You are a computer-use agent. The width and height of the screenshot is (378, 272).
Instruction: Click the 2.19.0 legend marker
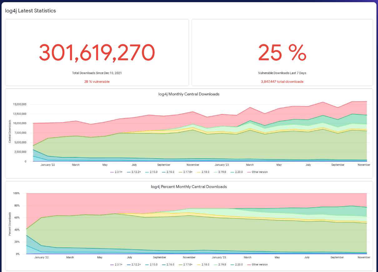tap(215, 172)
